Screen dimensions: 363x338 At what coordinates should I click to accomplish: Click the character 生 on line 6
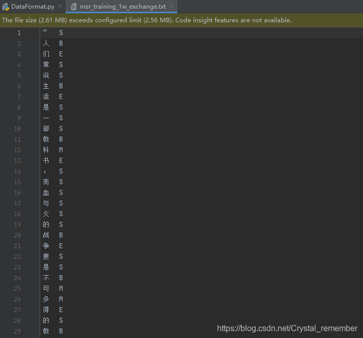click(46, 86)
